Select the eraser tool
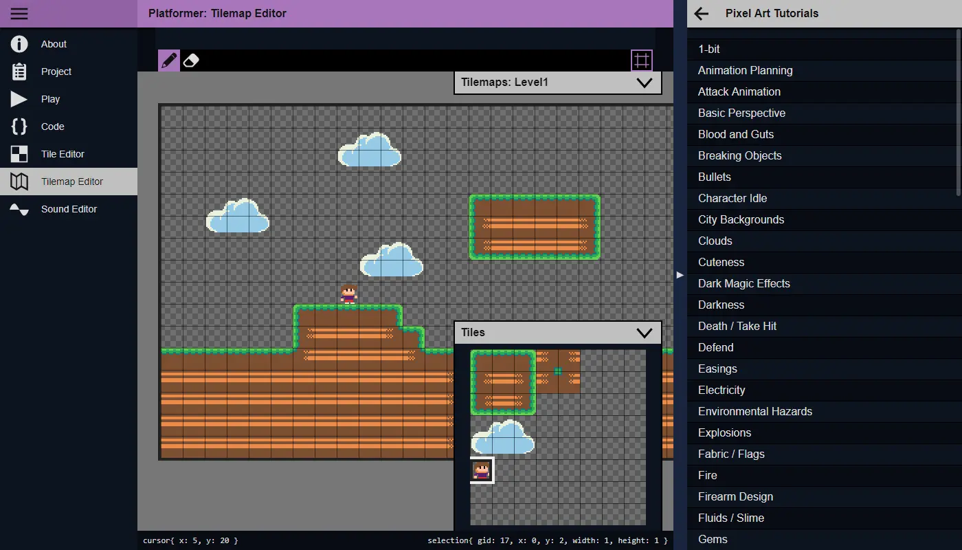The image size is (962, 550). pyautogui.click(x=191, y=60)
